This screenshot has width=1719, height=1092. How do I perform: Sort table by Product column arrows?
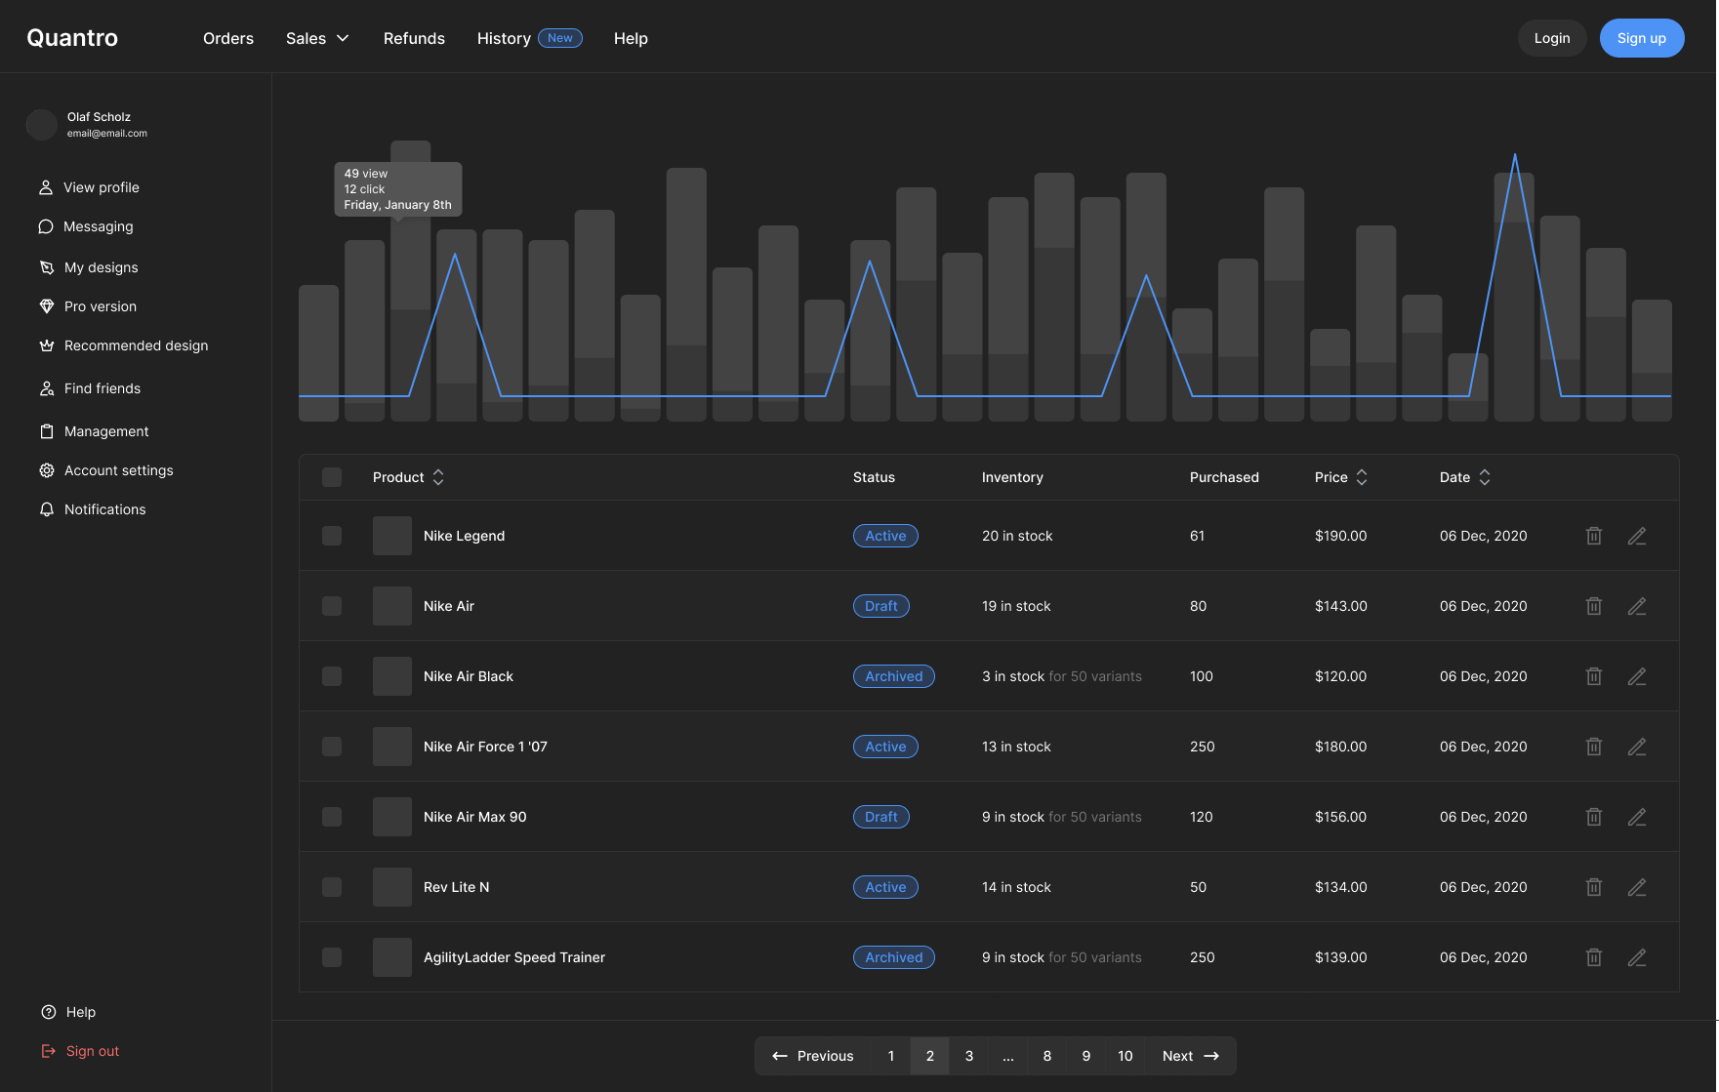coord(438,477)
